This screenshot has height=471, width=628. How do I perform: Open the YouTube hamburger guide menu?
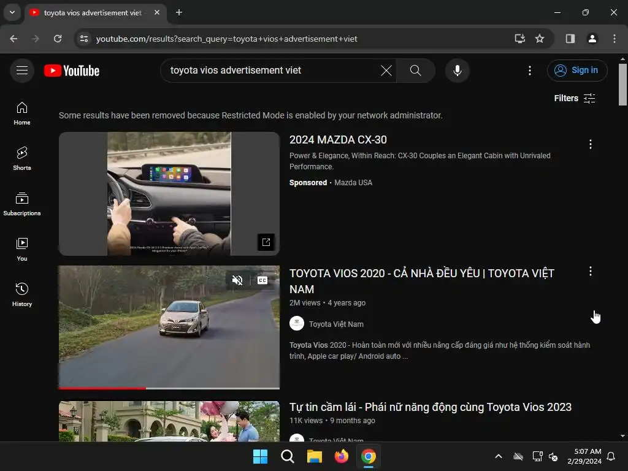point(22,71)
